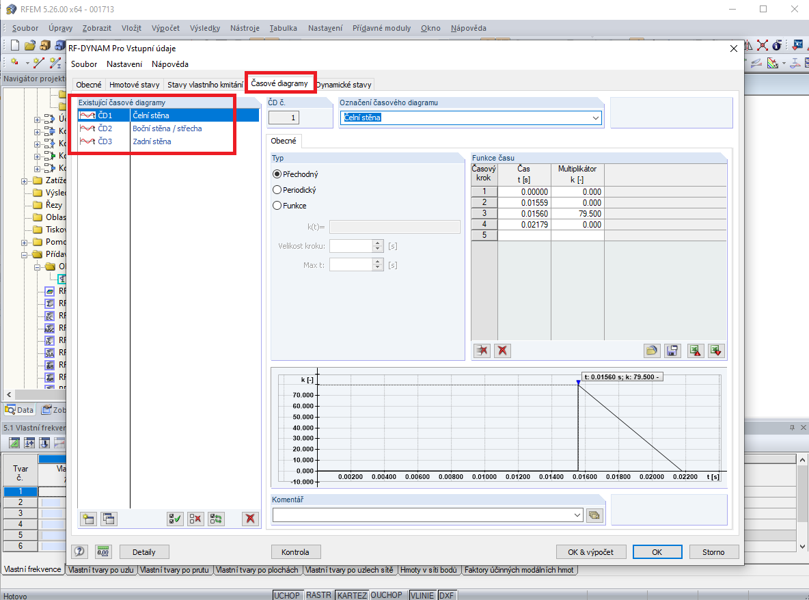Clear the whole time function table

[502, 351]
